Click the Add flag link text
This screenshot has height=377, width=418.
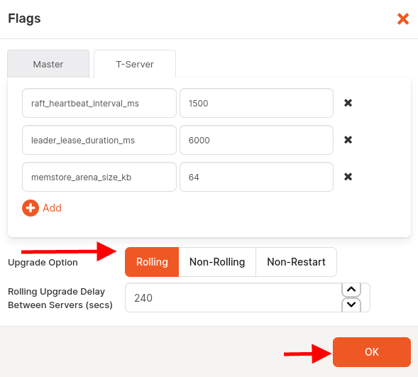53,208
